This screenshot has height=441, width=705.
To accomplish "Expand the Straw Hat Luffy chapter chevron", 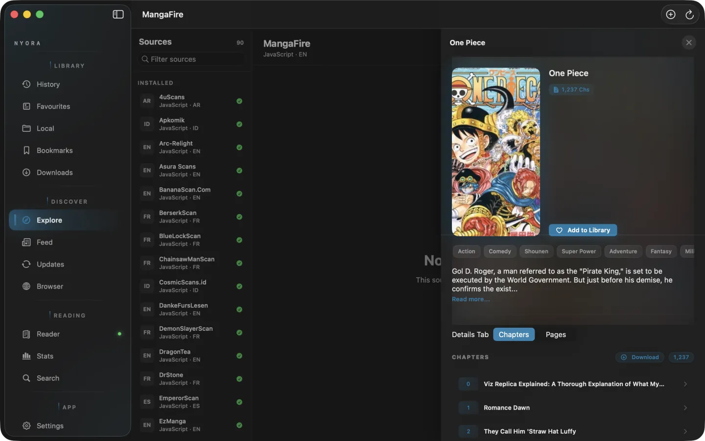I will point(685,431).
